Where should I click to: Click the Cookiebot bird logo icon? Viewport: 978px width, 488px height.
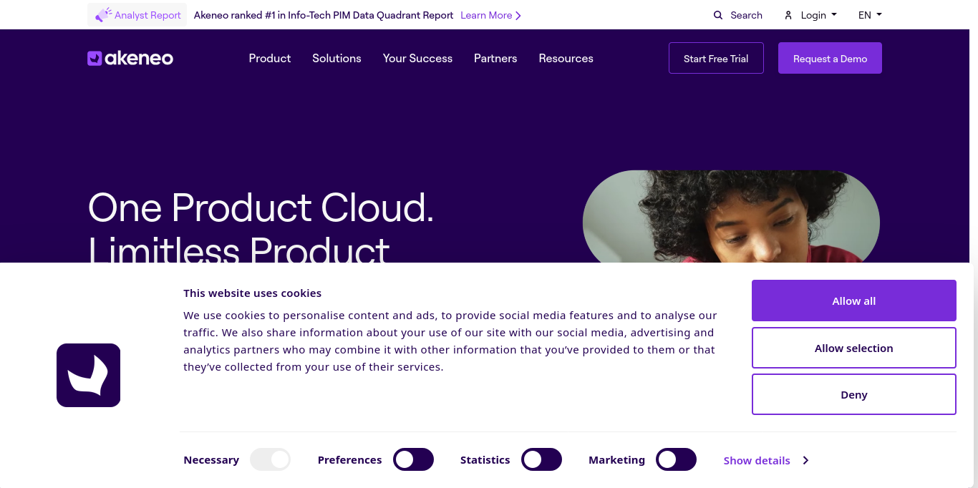(x=88, y=375)
